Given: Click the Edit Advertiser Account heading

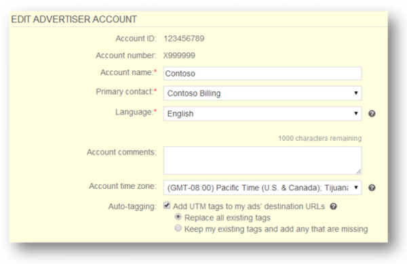Looking at the screenshot, I should 74,20.
